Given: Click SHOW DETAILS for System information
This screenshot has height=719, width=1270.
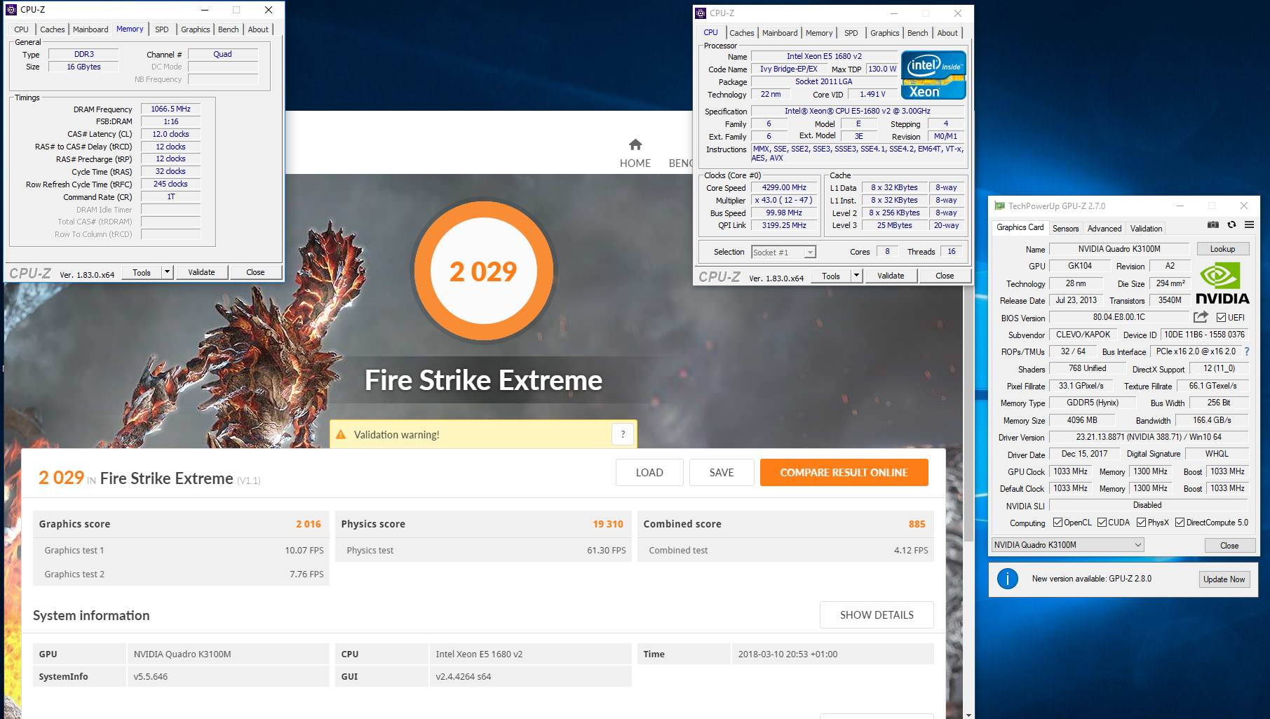Looking at the screenshot, I should [x=877, y=615].
